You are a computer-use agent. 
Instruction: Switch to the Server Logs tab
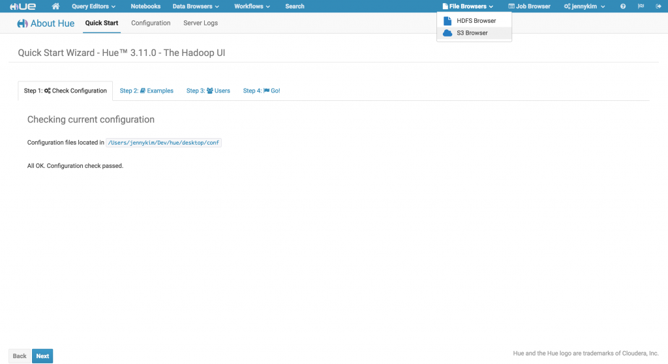pyautogui.click(x=201, y=23)
